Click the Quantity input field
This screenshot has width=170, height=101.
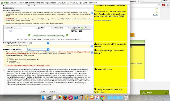click(48, 28)
